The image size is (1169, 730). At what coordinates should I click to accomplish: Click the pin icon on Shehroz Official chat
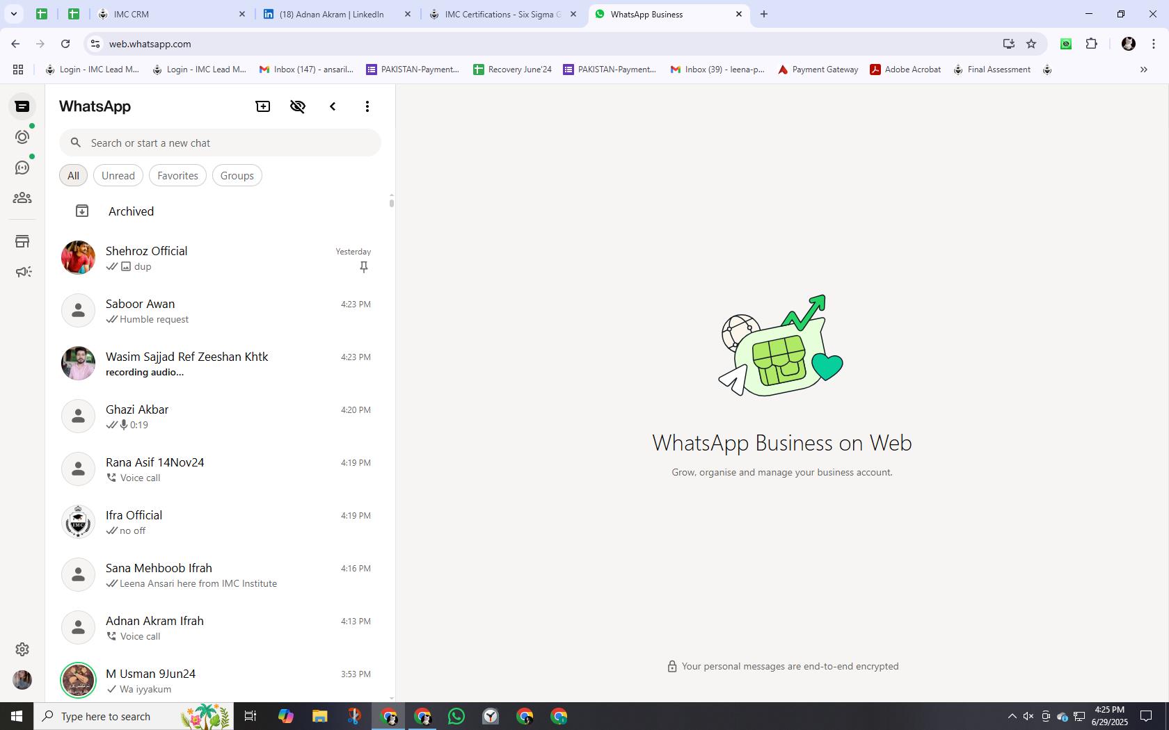(x=364, y=267)
